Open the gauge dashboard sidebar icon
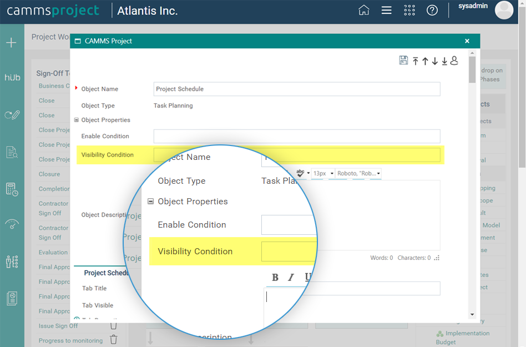The height and width of the screenshot is (347, 526). (12, 224)
